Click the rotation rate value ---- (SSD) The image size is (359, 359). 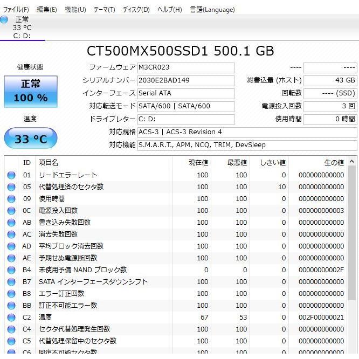coord(330,93)
